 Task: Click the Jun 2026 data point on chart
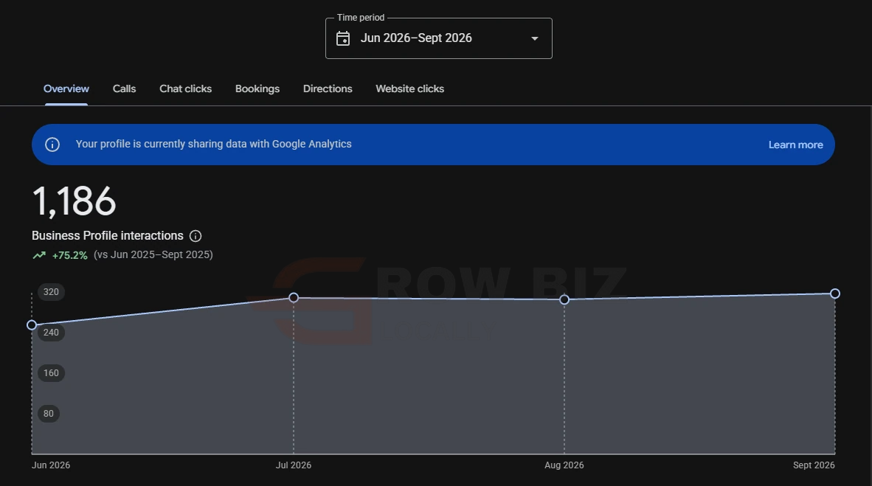(32, 324)
